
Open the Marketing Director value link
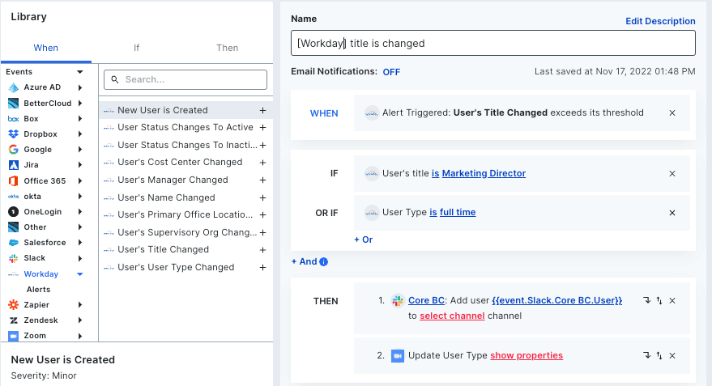click(x=484, y=173)
